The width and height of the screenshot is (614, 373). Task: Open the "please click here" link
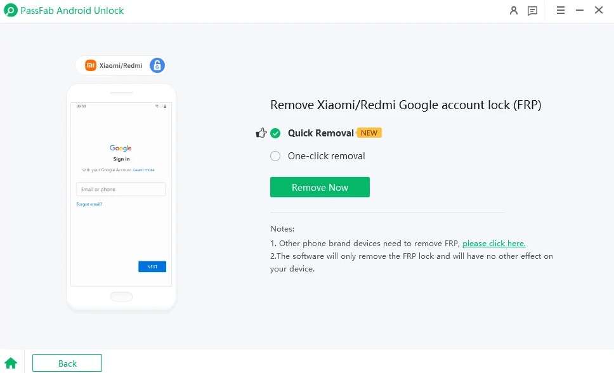(493, 244)
